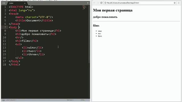182x102 pixels.
Task: Click the heading 'Моя первая страница' in browser
Action: (113, 10)
